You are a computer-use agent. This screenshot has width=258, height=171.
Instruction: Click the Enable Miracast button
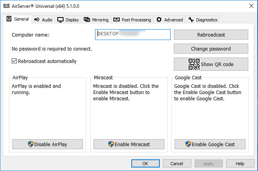129,144
